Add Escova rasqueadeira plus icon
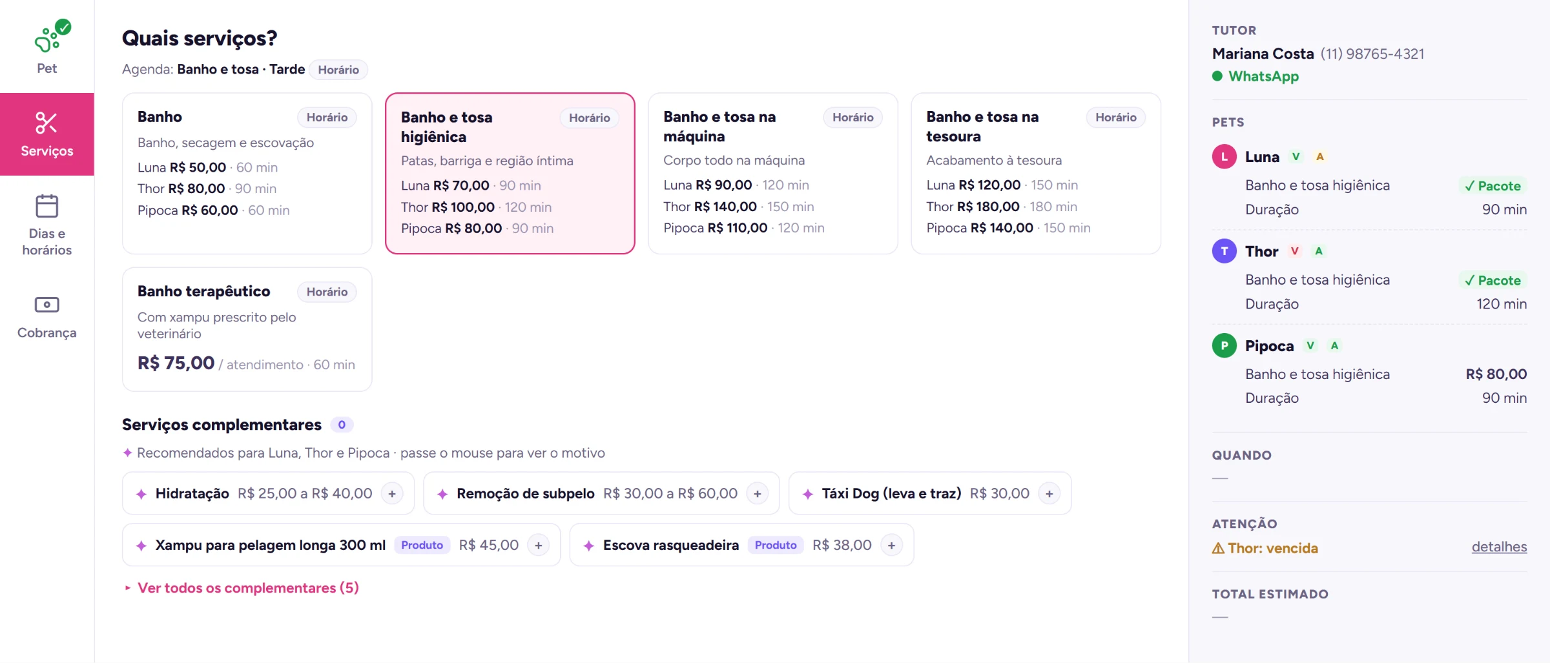Screen dimensions: 1550x663 (x=892, y=545)
